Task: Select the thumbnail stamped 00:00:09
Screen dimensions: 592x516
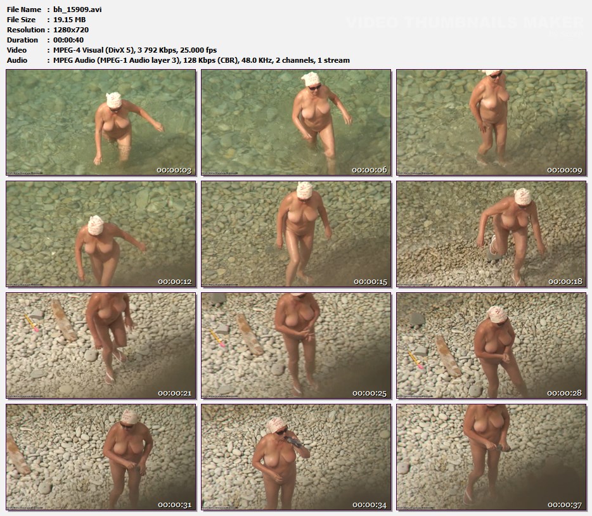Action: pos(491,122)
